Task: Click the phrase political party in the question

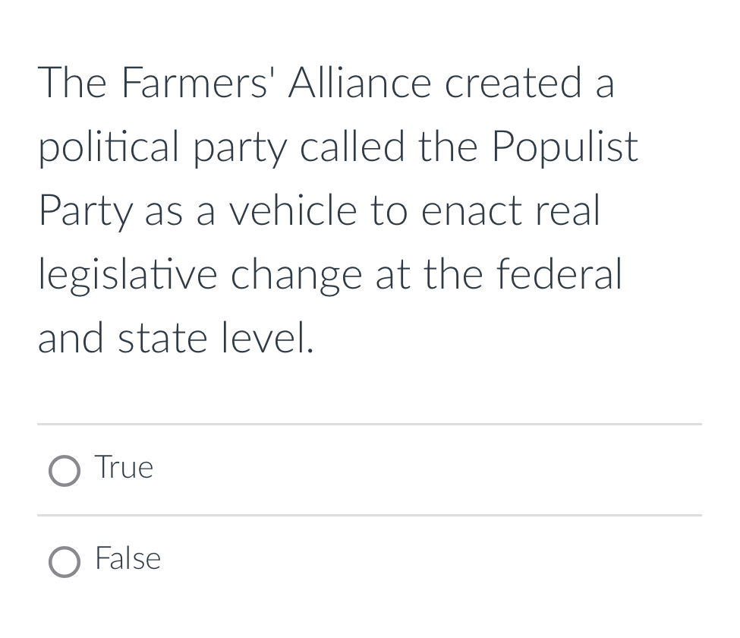Action: pos(163,147)
